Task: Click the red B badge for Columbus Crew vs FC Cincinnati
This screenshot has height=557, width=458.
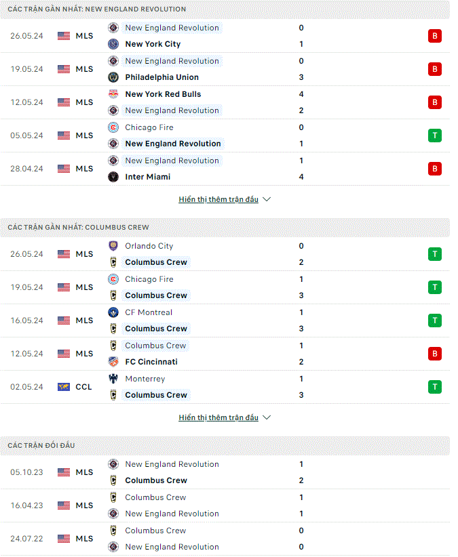Action: point(434,354)
